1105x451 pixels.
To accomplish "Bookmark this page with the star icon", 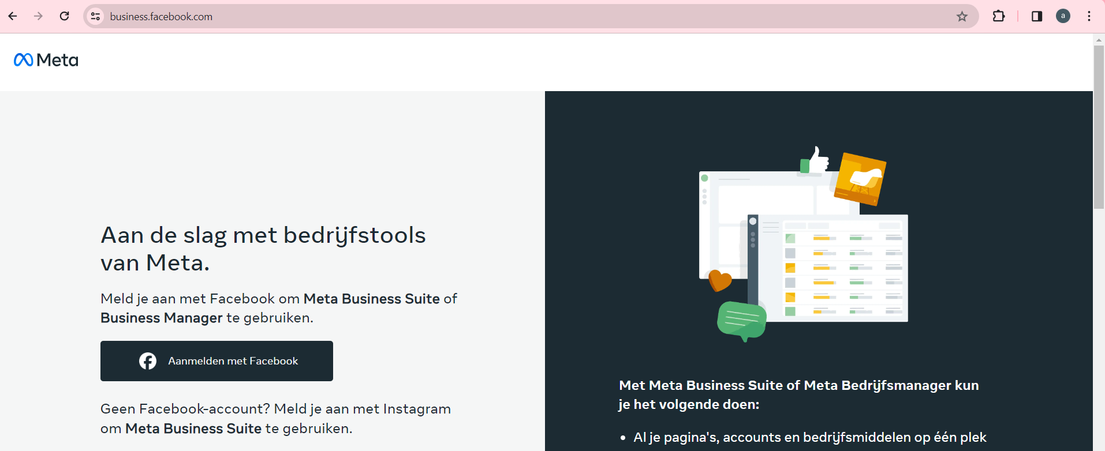I will 962,16.
